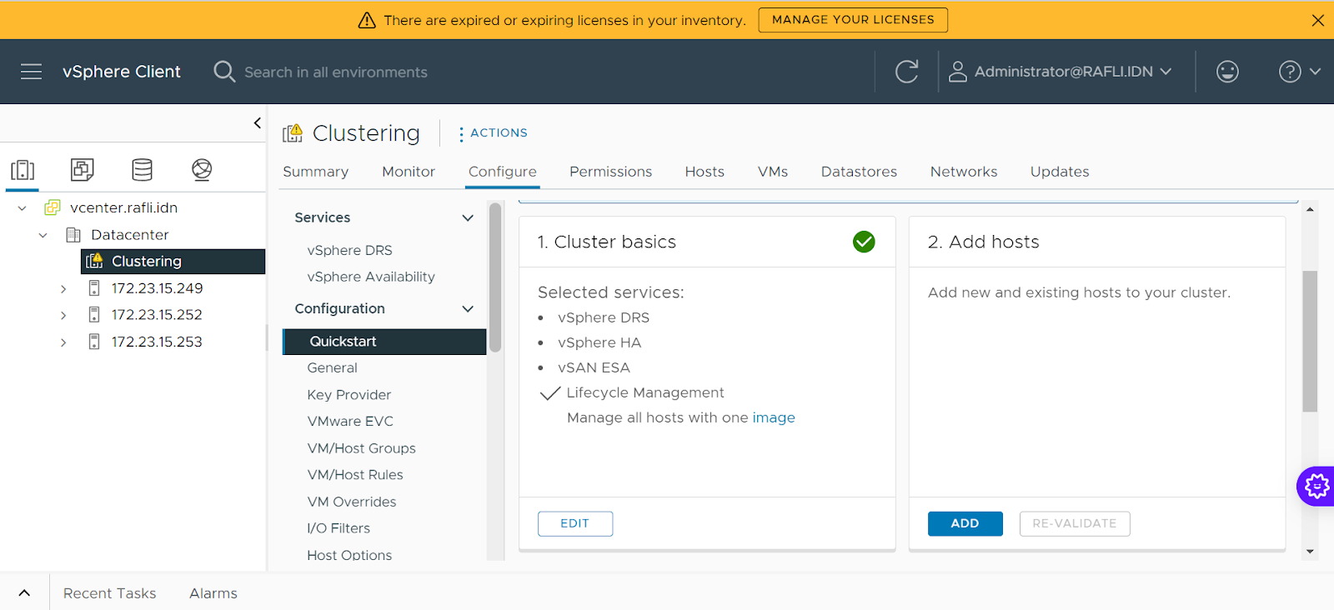Click Edit in Cluster basics card

coord(575,523)
